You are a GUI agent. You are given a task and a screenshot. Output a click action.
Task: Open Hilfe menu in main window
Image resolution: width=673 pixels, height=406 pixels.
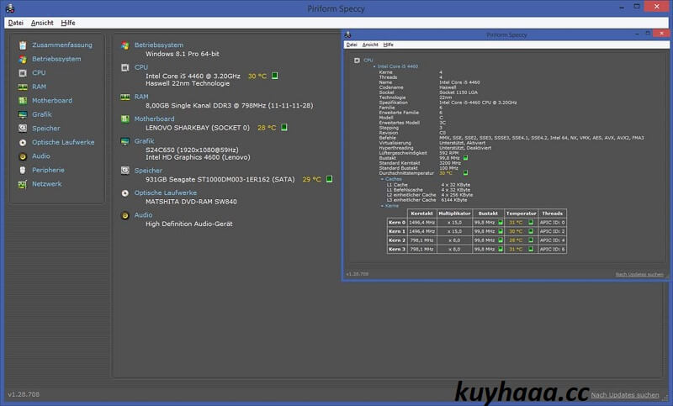click(68, 23)
